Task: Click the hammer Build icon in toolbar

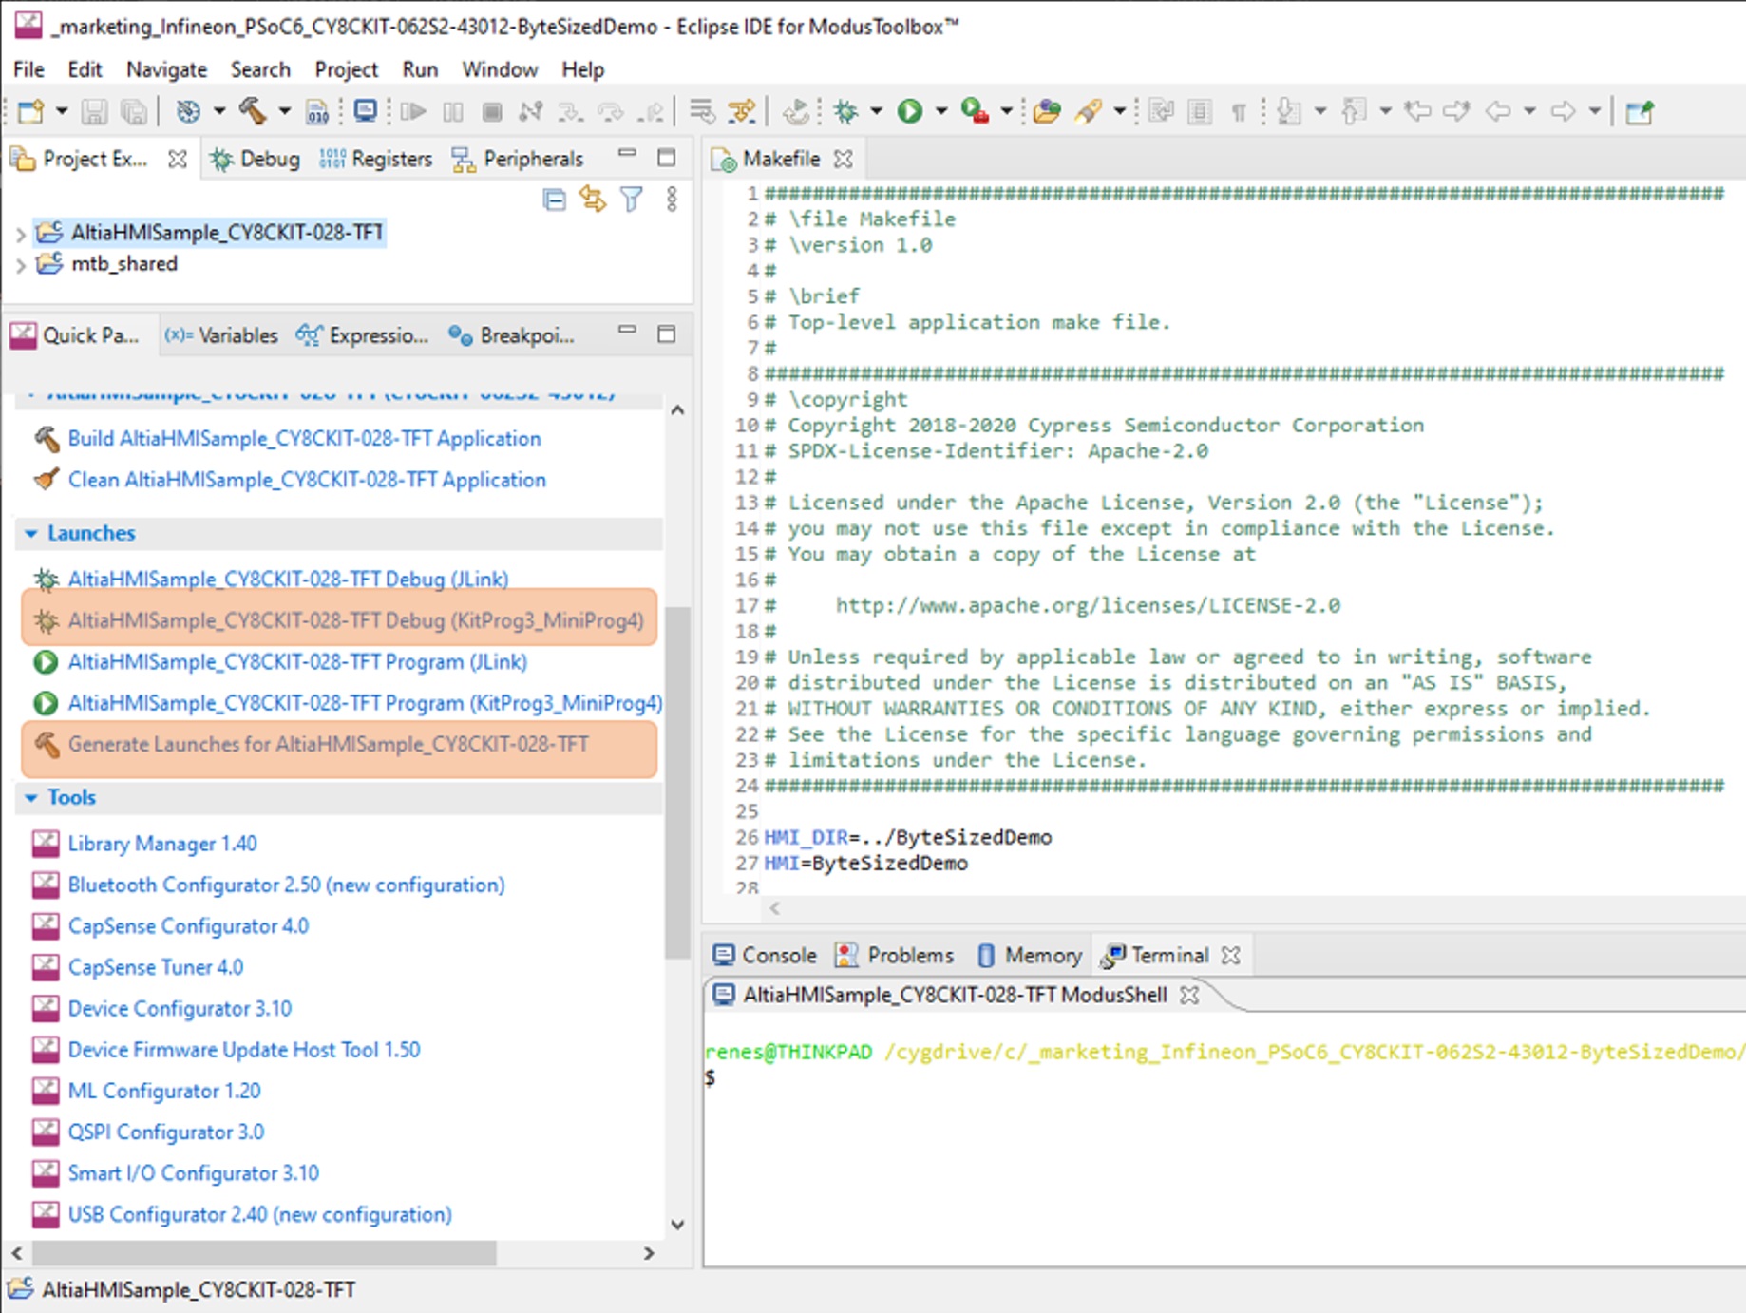Action: tap(252, 111)
